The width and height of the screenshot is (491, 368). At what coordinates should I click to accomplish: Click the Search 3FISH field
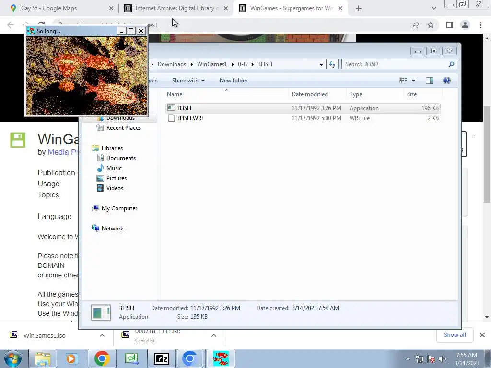click(x=399, y=64)
